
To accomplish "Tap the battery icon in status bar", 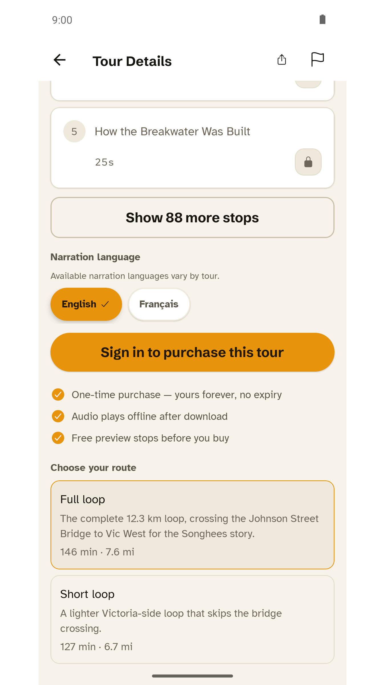I will (x=323, y=19).
